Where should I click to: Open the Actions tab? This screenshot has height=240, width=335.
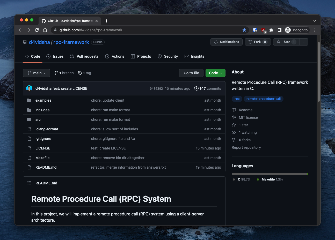click(115, 56)
